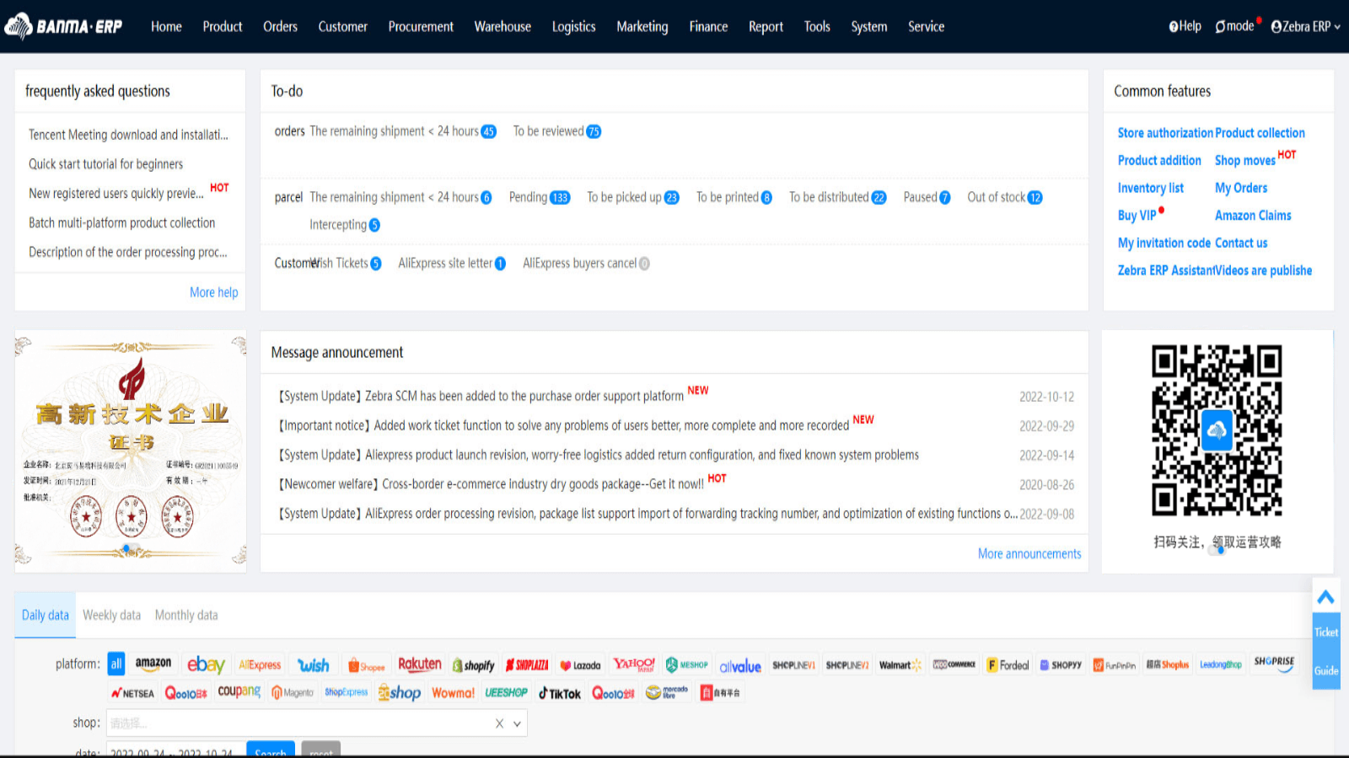Select the Wish platform icon

point(313,665)
